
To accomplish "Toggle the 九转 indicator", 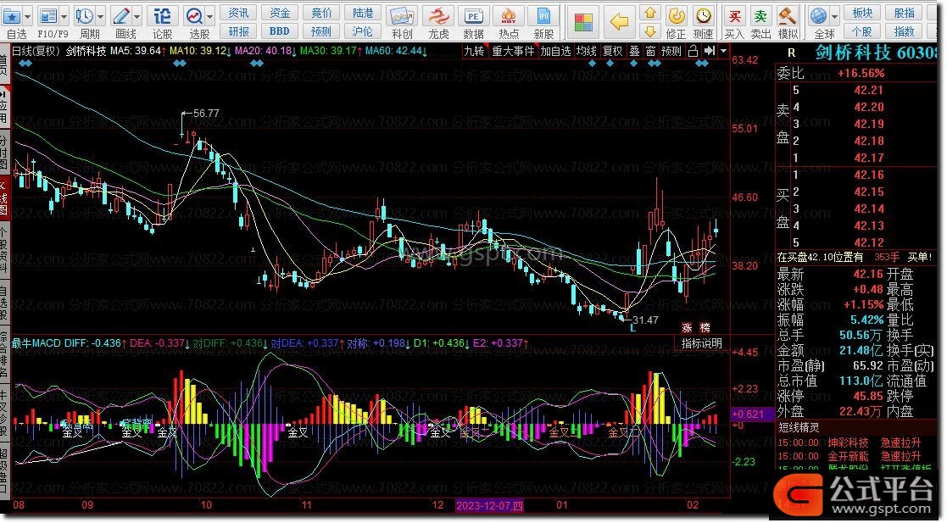I will coord(474,52).
